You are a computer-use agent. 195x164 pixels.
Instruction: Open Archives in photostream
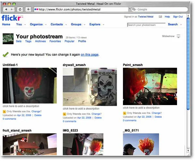[x=40, y=41]
